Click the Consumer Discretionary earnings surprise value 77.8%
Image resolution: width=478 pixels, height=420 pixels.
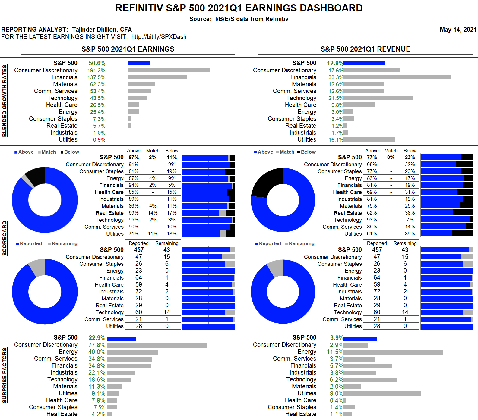click(x=97, y=345)
